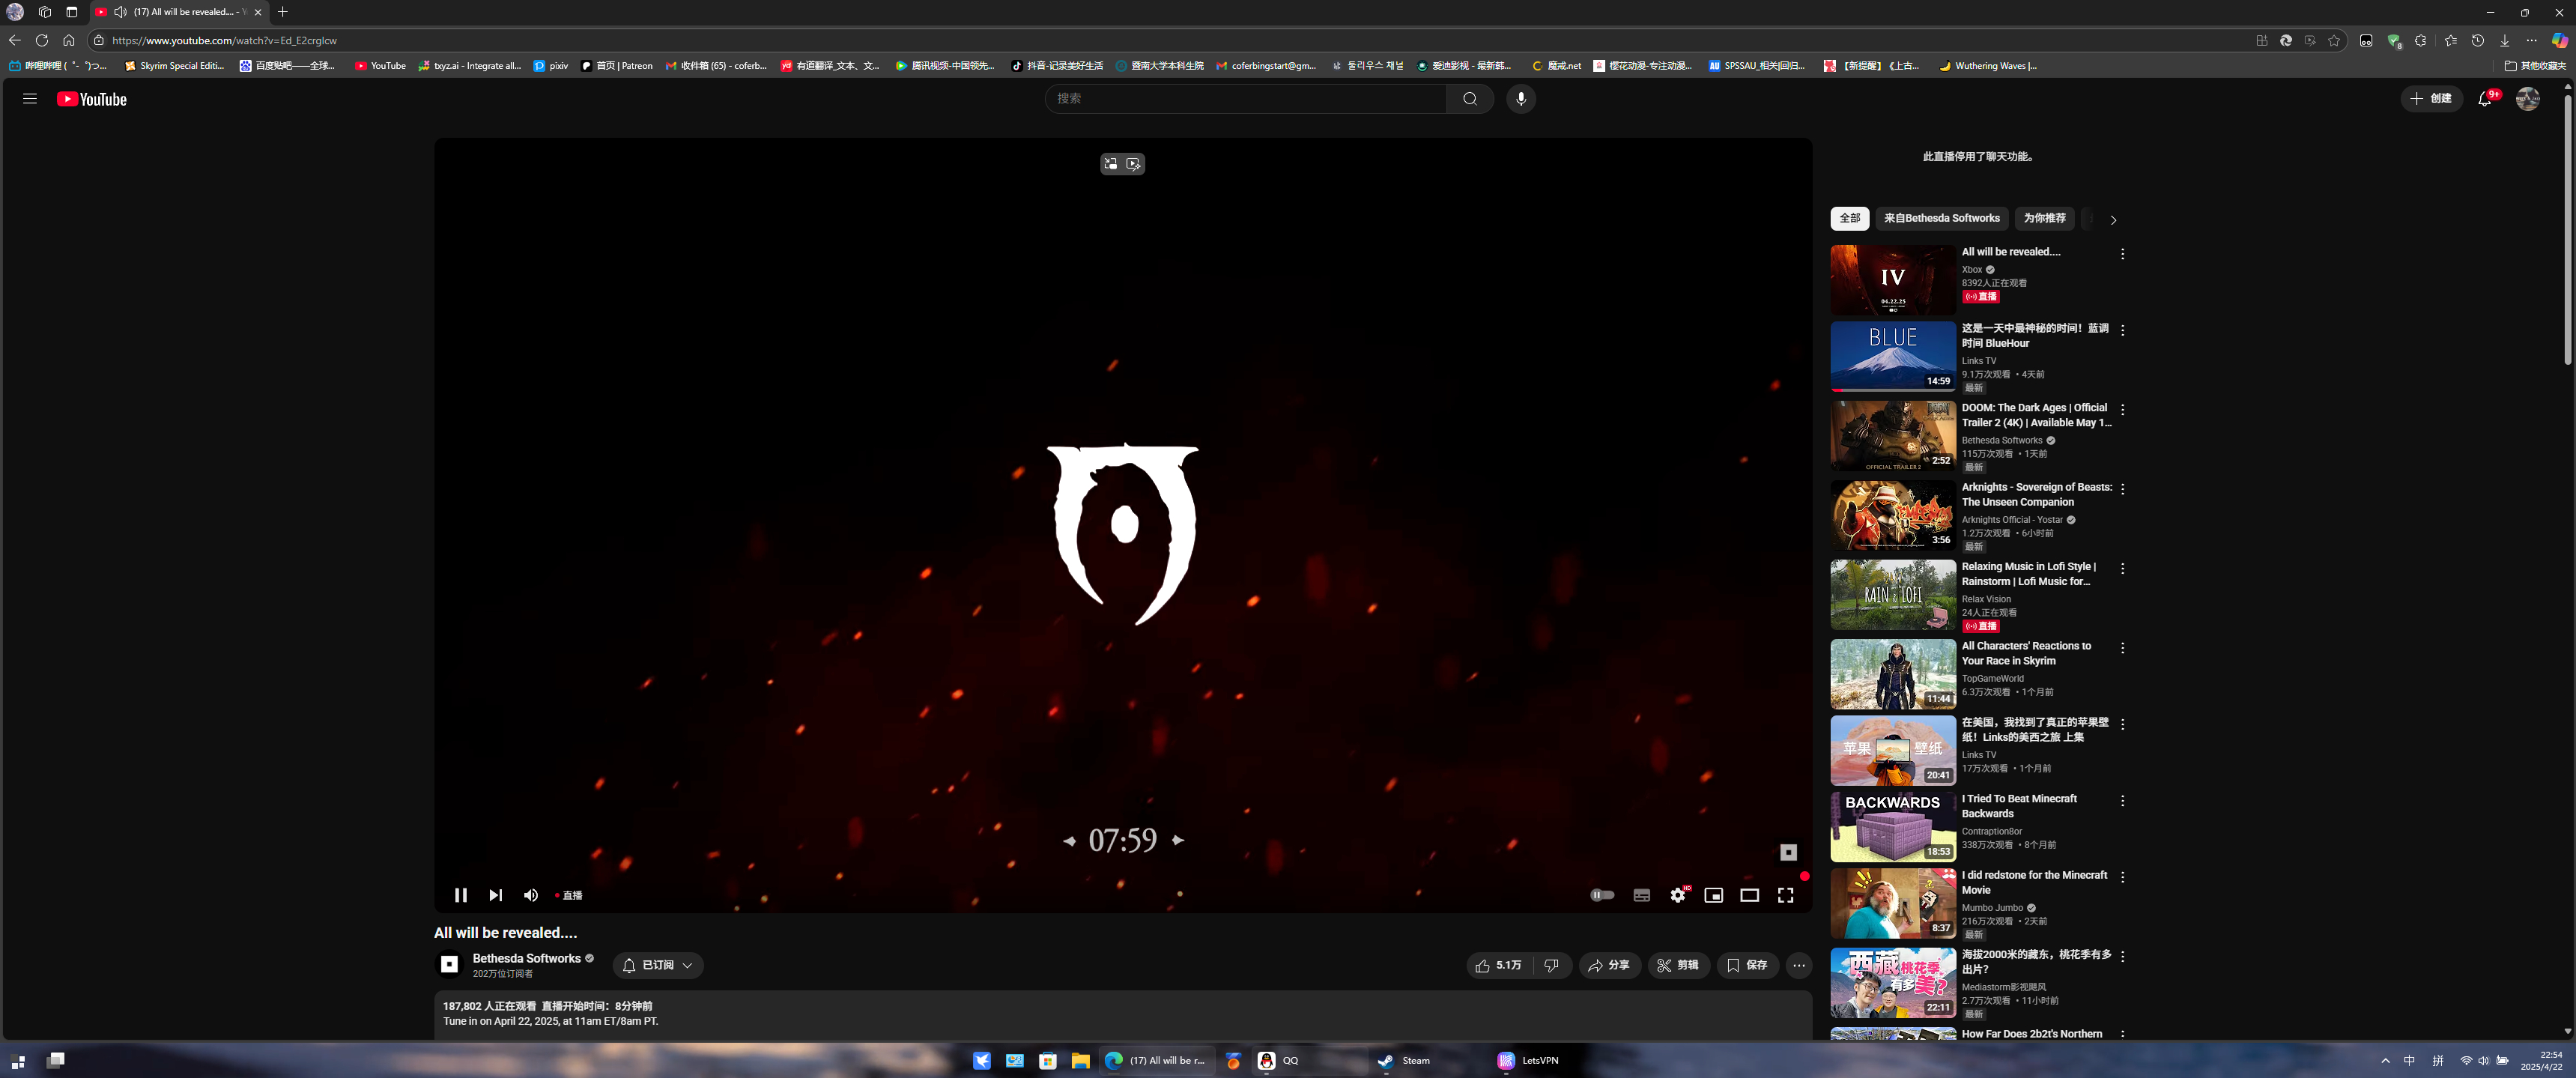Open options for Relaxing Music in Lofi Style
The width and height of the screenshot is (2576, 1078).
[2122, 568]
